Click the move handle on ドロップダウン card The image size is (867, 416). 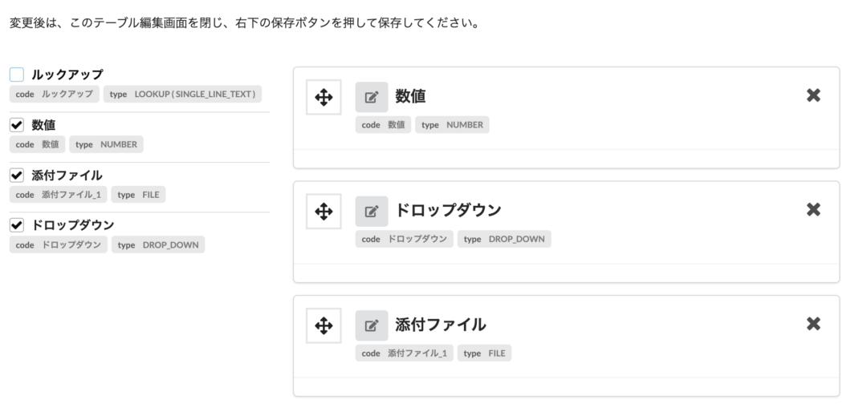(x=324, y=212)
